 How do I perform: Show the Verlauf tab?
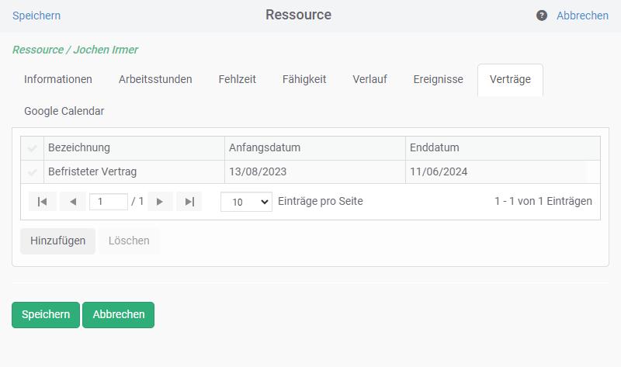[x=369, y=79]
